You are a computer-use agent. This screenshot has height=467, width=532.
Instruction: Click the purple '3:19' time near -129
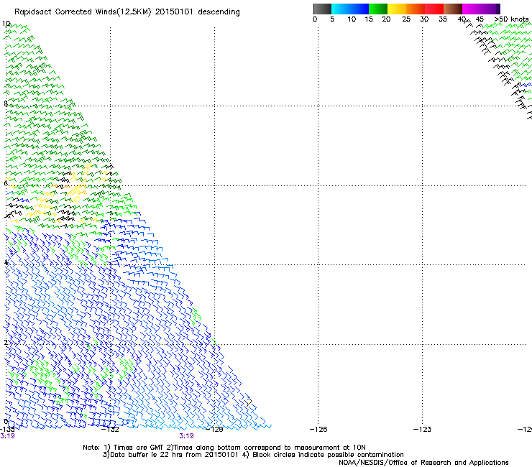click(186, 436)
